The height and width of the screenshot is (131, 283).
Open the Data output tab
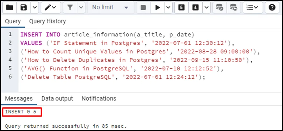pyautogui.click(x=57, y=99)
